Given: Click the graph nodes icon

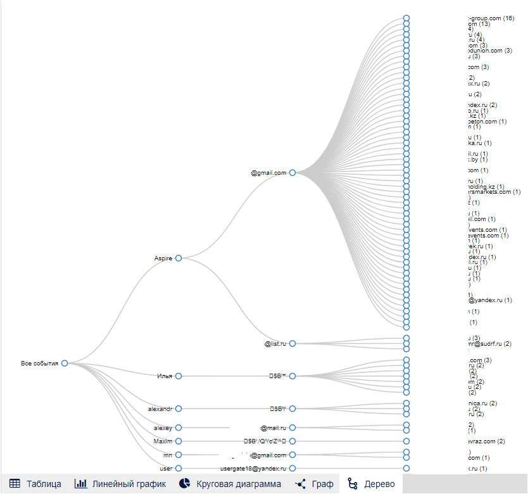Looking at the screenshot, I should click(301, 484).
